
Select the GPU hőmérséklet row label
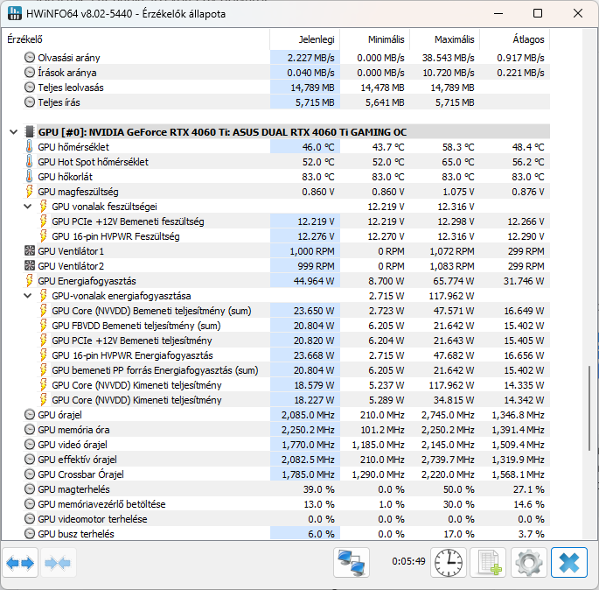tap(73, 147)
